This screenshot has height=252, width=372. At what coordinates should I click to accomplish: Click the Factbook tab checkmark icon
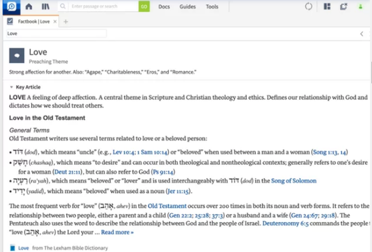[10, 21]
